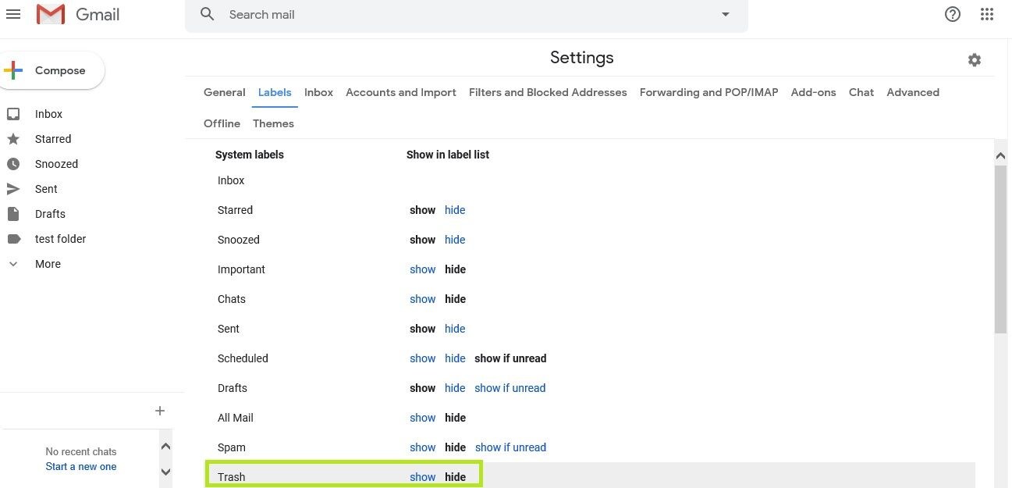This screenshot has height=488, width=1012.
Task: Set Spam to show if unread
Action: click(510, 447)
